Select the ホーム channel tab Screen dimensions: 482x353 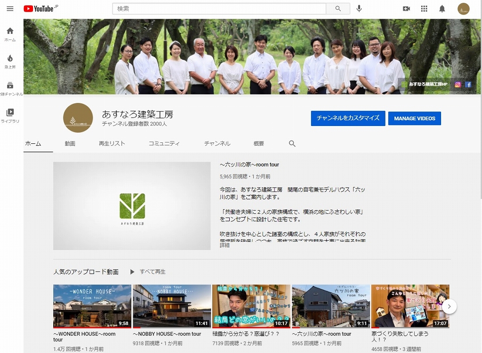(33, 144)
